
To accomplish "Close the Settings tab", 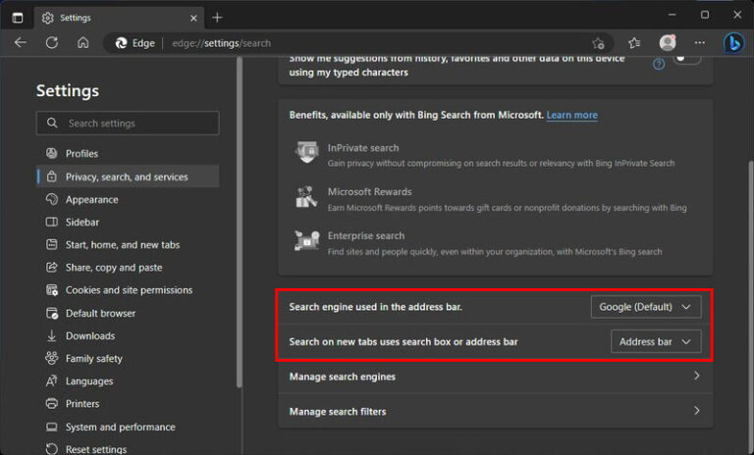I will [x=193, y=18].
